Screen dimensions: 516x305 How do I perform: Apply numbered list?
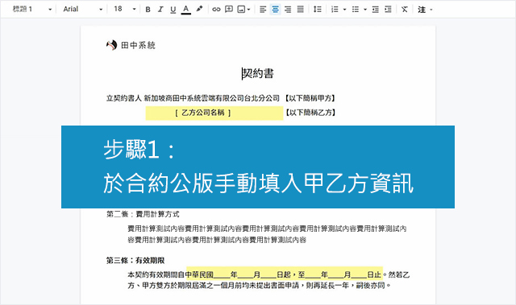pos(335,10)
